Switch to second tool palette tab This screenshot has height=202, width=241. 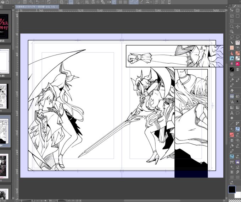pyautogui.click(x=239, y=6)
